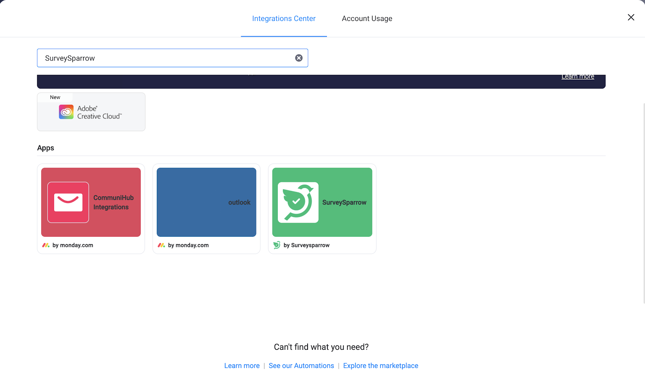The width and height of the screenshot is (645, 376).
Task: Open the CommuniHub Integrations app card
Action: pyautogui.click(x=91, y=209)
